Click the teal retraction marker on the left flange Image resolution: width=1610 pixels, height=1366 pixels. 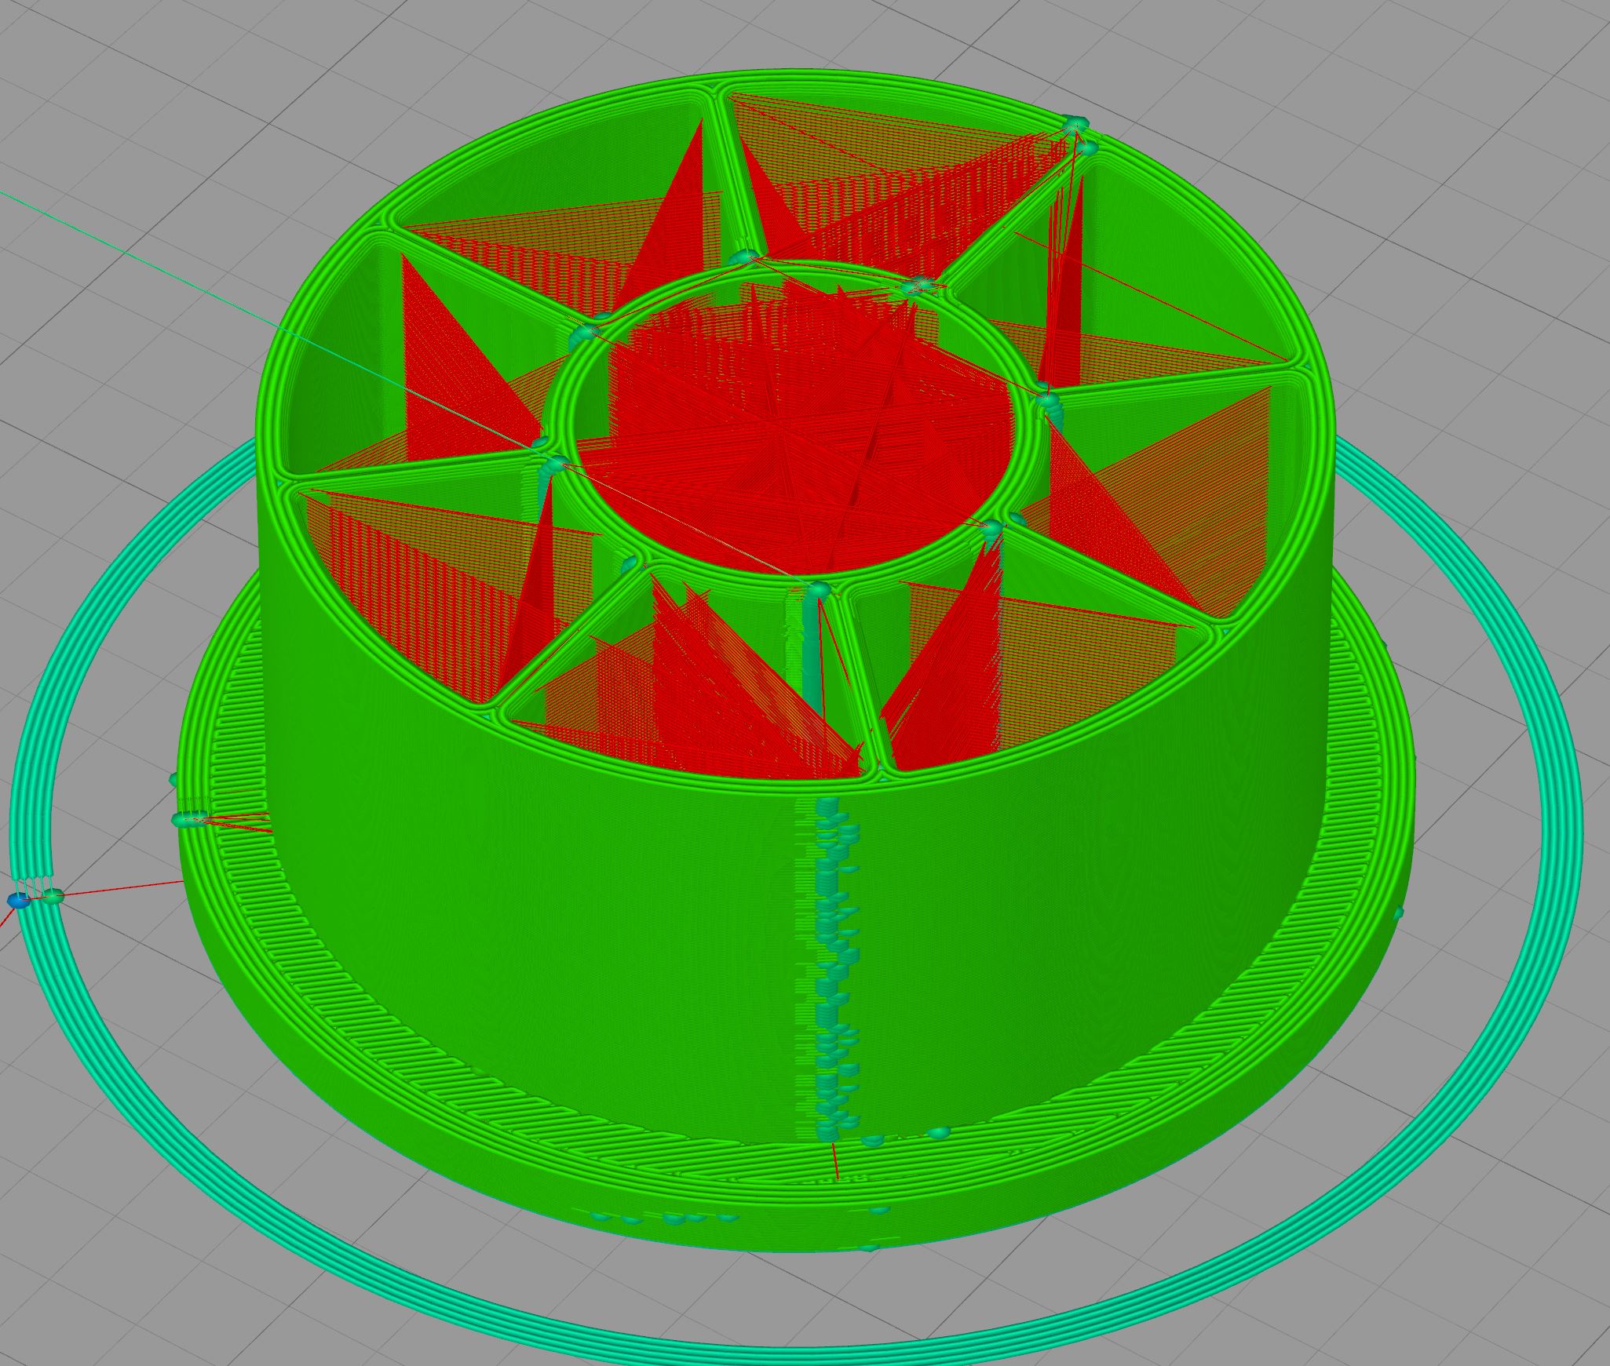pyautogui.click(x=188, y=820)
